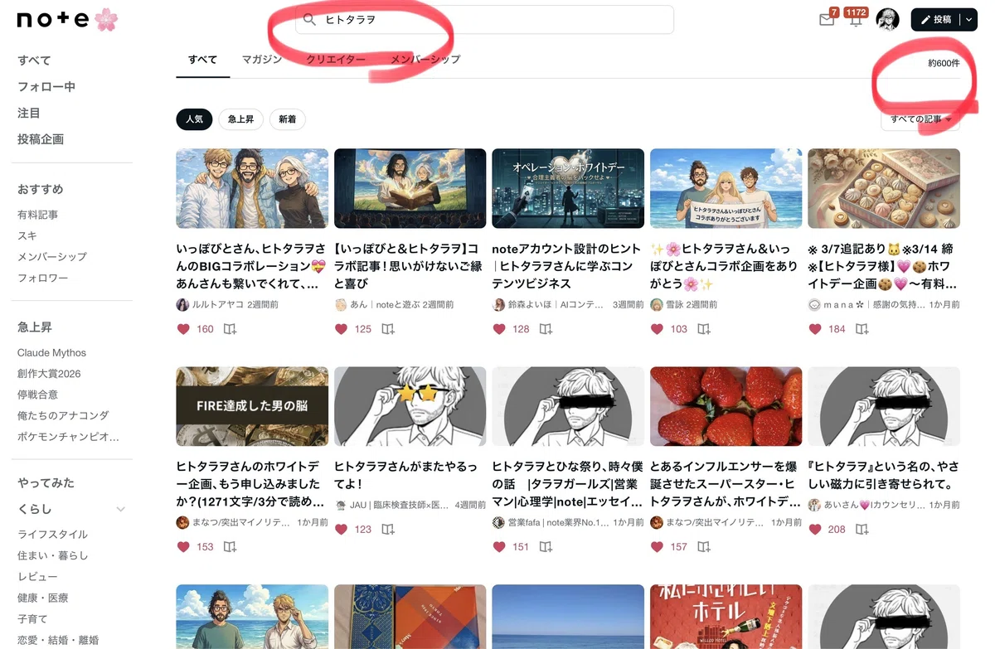Bookmark the article with 184 likes

coord(862,329)
